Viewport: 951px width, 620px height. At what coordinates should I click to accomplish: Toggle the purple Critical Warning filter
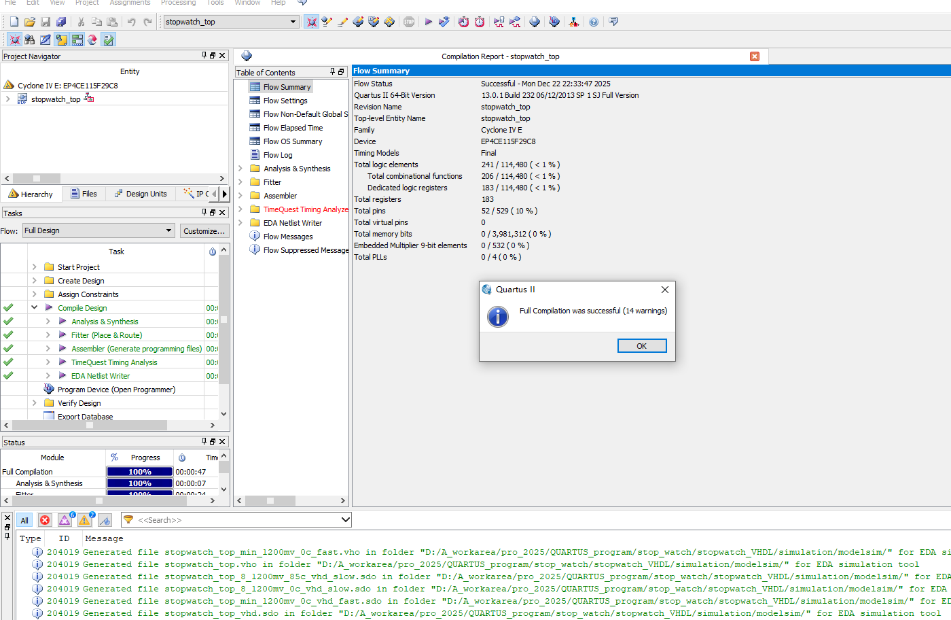coord(65,520)
